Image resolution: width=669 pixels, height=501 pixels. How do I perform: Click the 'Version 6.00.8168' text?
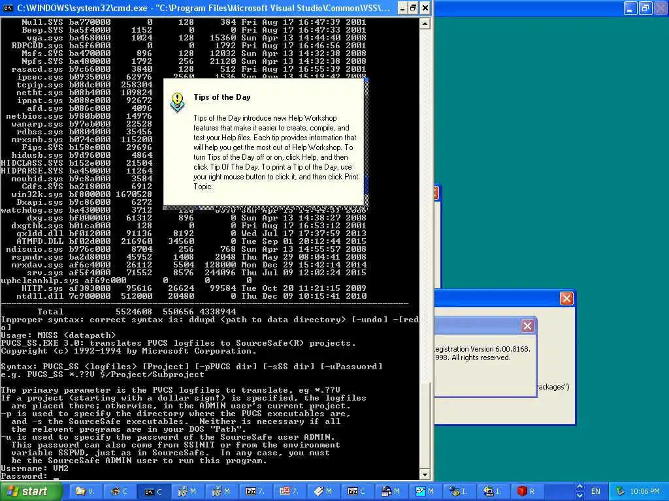click(500, 349)
